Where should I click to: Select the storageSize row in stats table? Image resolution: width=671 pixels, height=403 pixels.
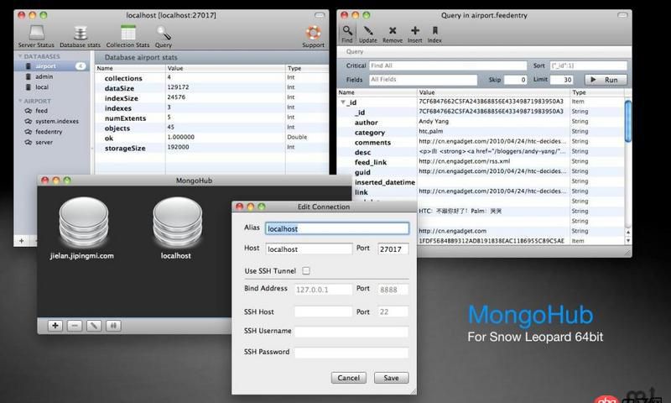coord(211,148)
